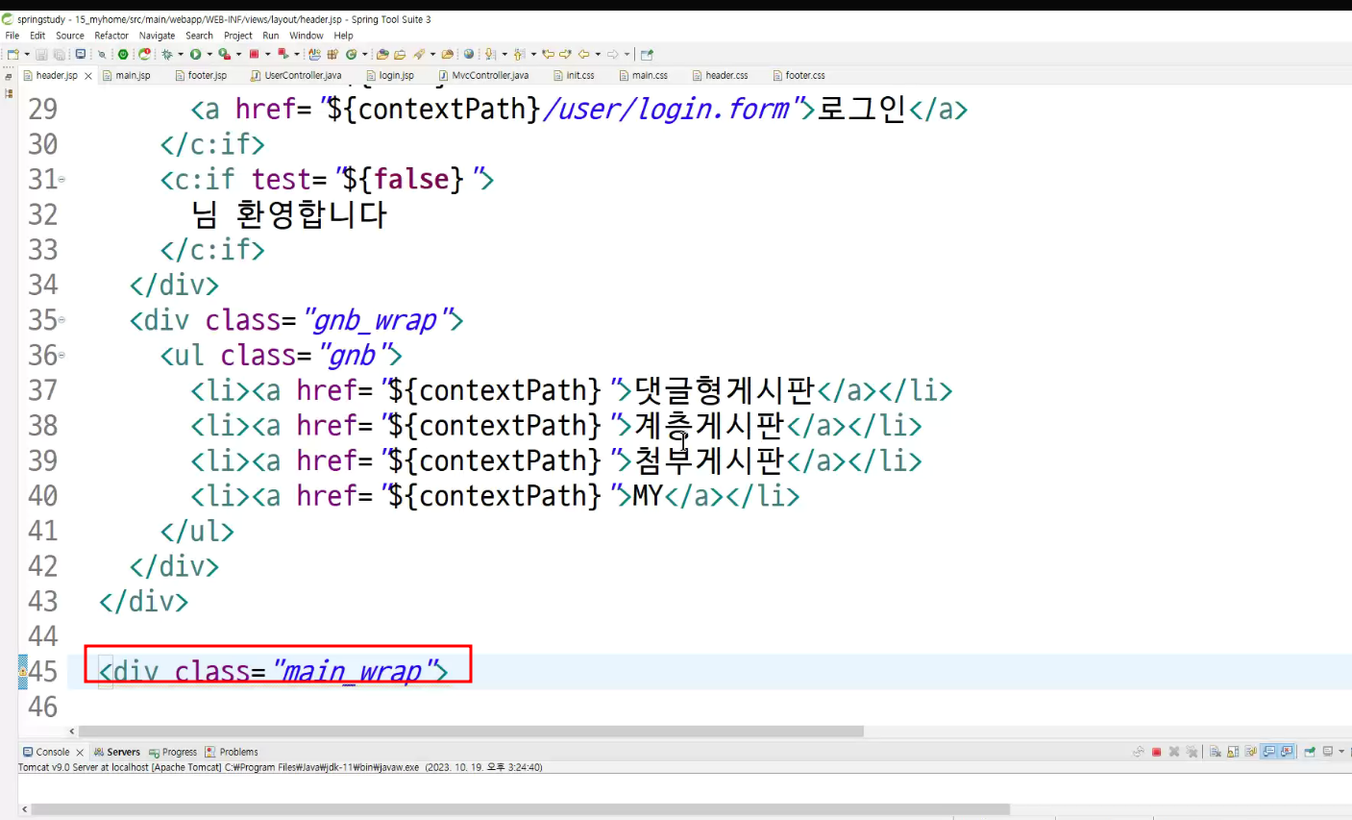
Task: Switch to UserController.java editor tab
Action: (x=296, y=75)
